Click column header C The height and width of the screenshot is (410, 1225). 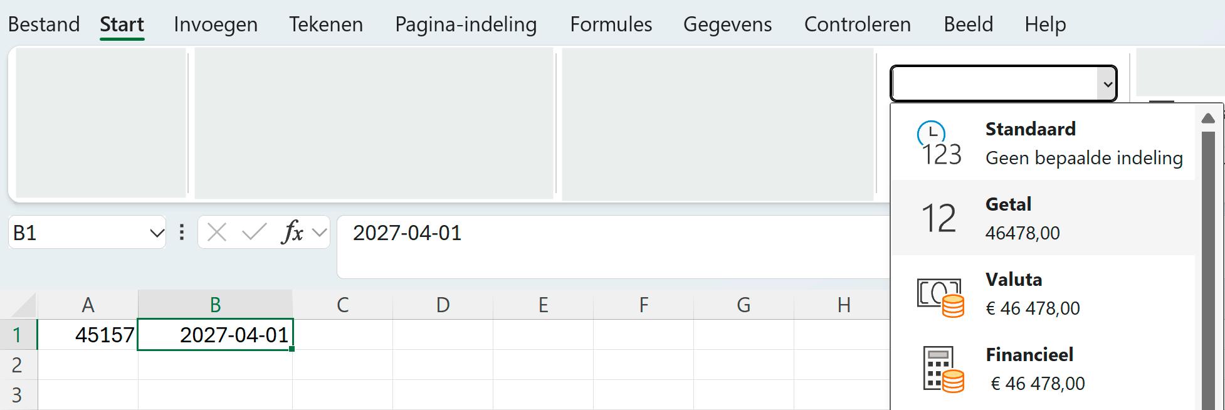(342, 305)
